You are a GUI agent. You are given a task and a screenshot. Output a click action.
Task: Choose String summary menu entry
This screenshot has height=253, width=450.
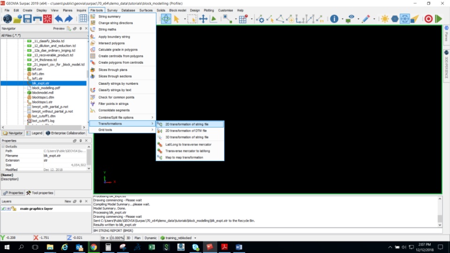click(x=123, y=16)
